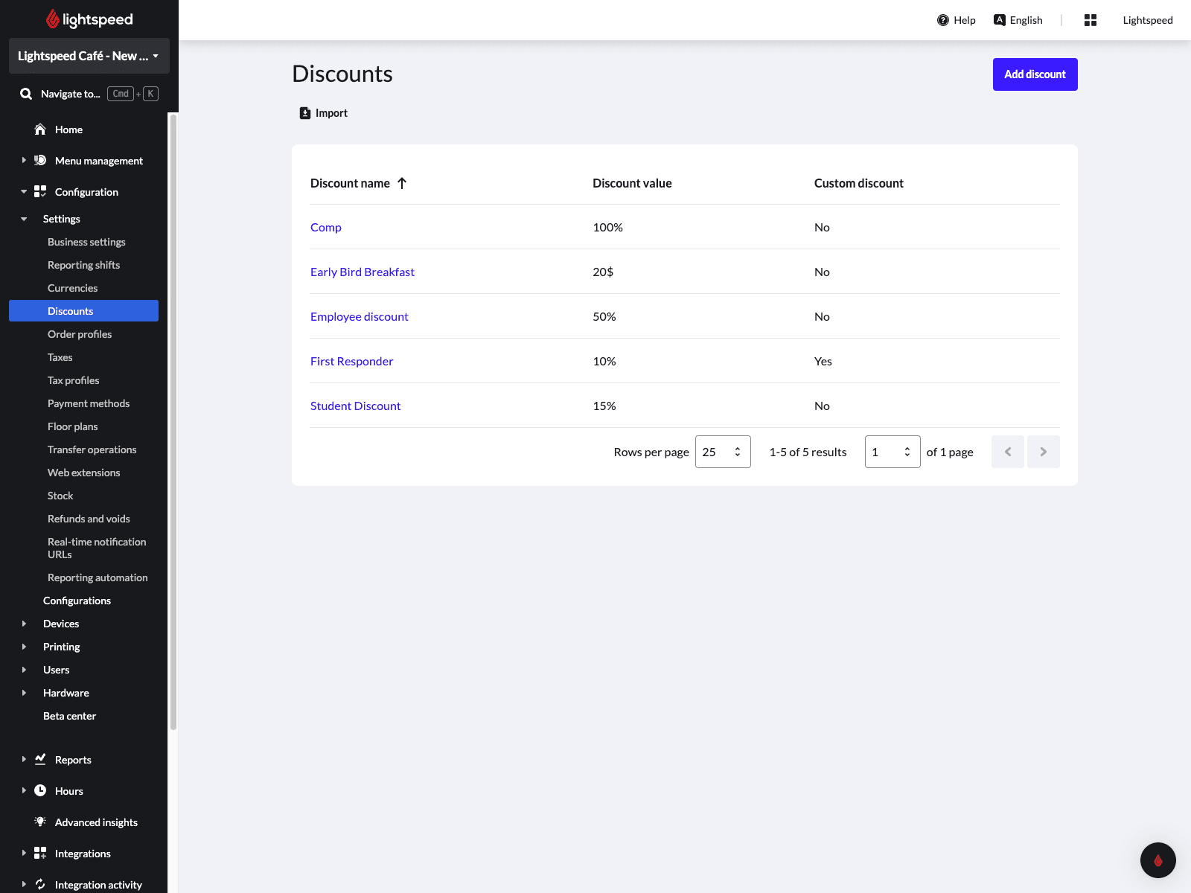Collapse the Settings tree section
1191x893 pixels.
click(24, 219)
